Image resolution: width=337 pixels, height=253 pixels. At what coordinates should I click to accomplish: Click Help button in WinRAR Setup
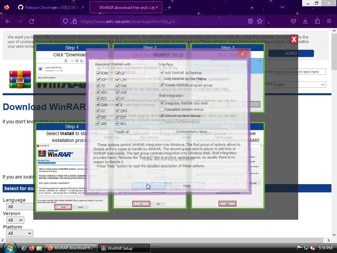[187, 186]
